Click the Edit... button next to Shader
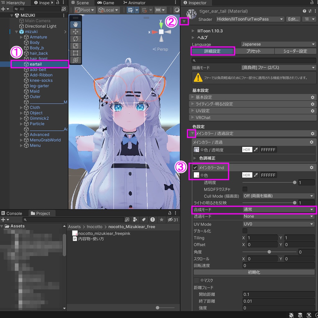Viewport: 318px width, 318px height. point(293,19)
